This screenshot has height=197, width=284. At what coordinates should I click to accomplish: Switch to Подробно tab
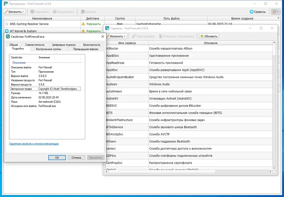(x=18, y=49)
